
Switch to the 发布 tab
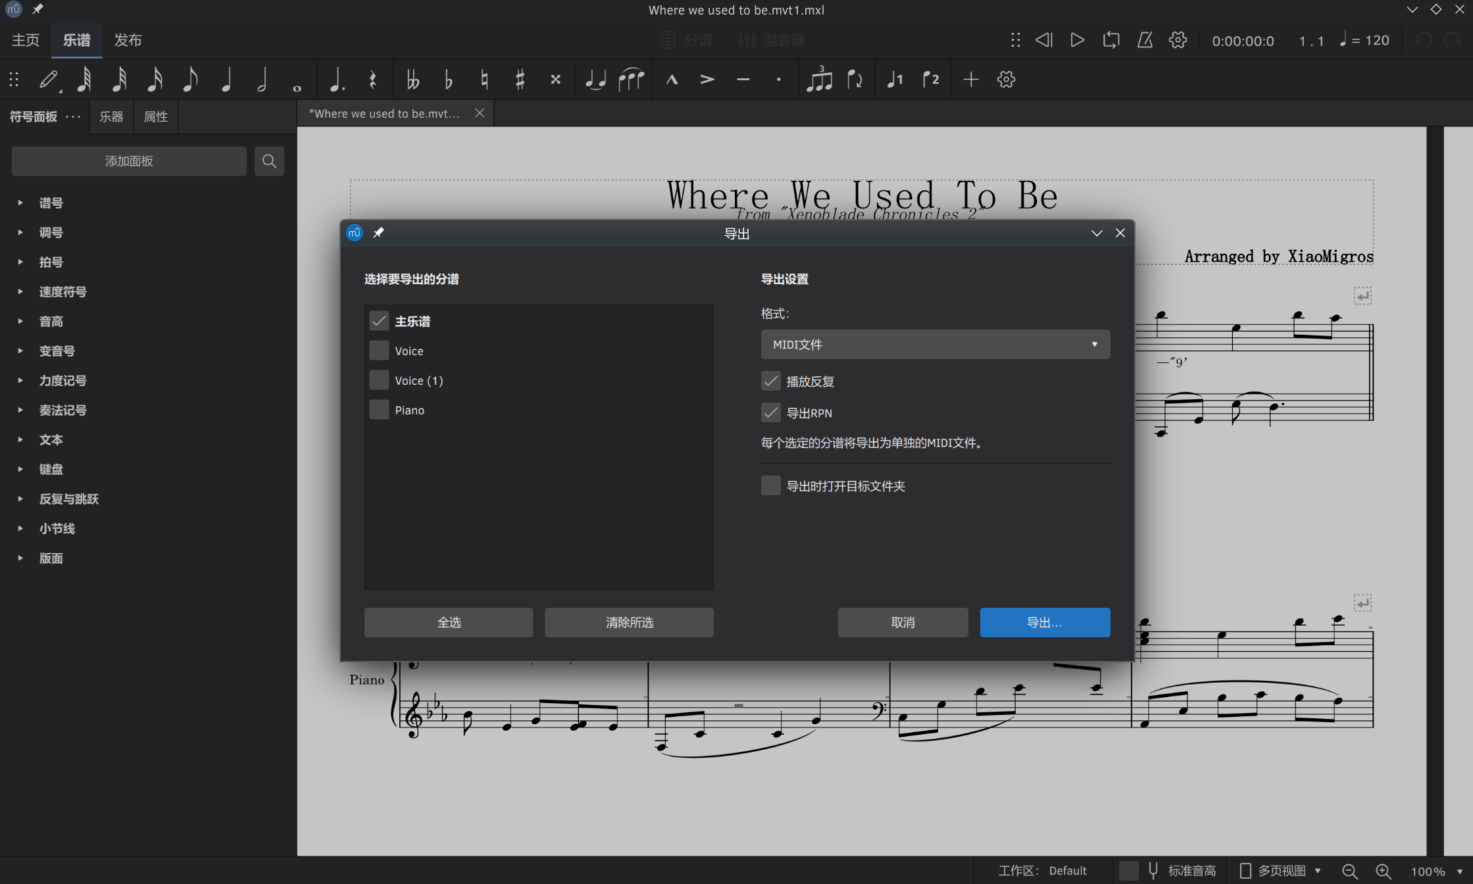(128, 40)
